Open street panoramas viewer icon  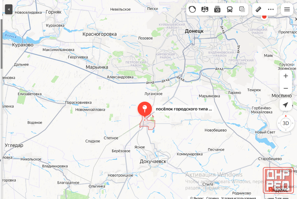tap(205, 9)
